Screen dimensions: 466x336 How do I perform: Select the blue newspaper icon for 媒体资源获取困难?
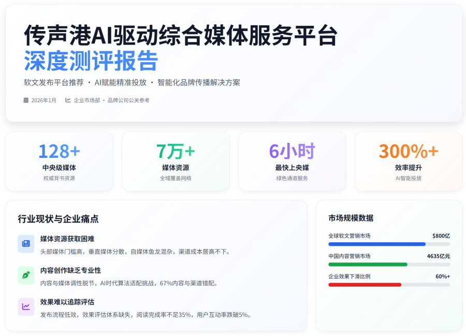26,244
